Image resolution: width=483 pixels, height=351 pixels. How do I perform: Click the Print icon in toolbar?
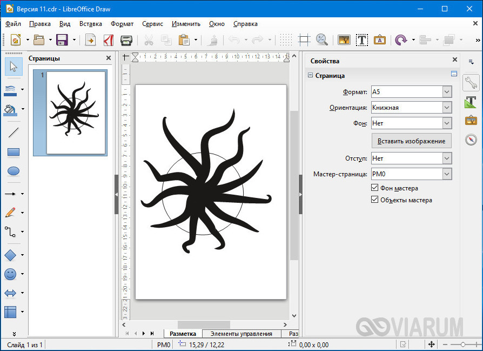126,39
